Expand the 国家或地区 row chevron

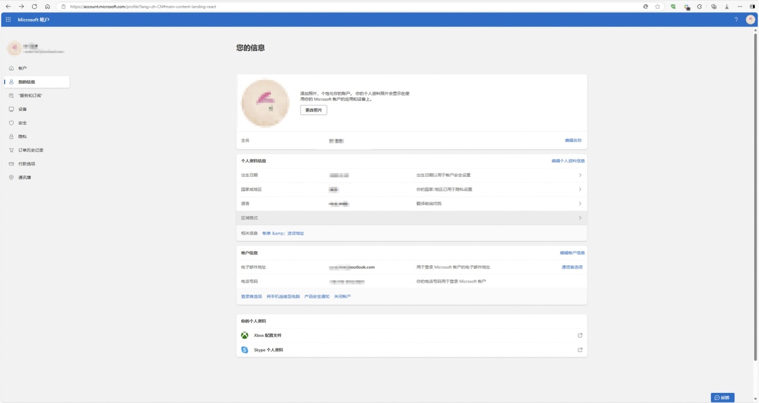[580, 189]
